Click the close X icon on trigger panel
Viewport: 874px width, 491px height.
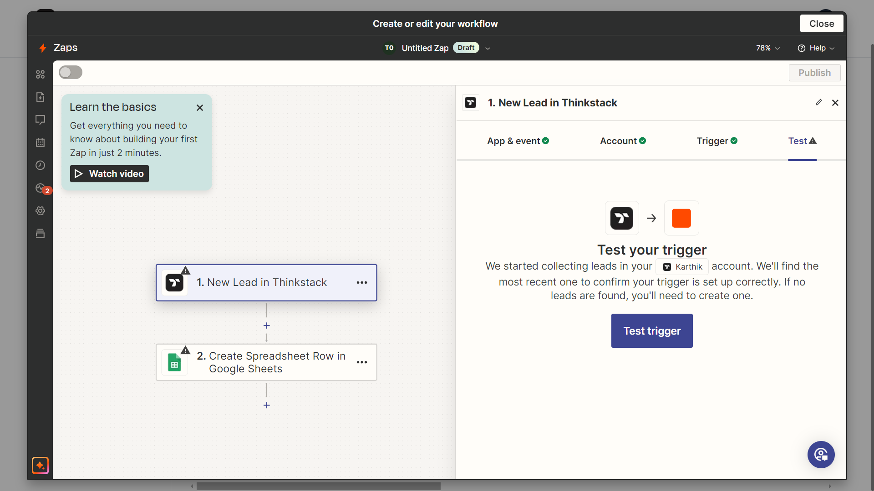(x=836, y=102)
